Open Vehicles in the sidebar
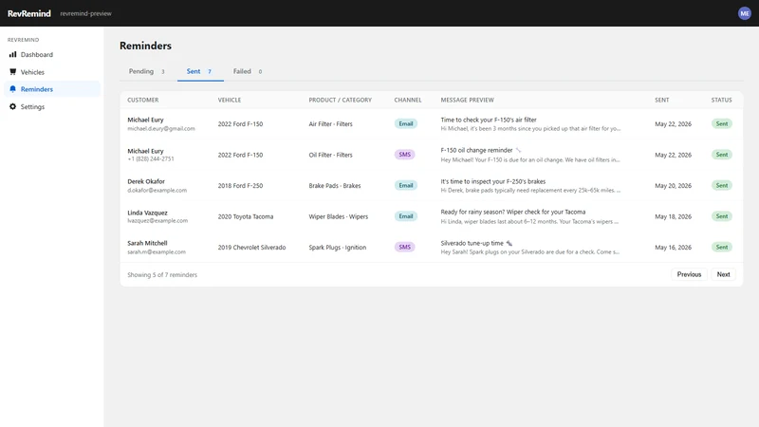 tap(52, 72)
